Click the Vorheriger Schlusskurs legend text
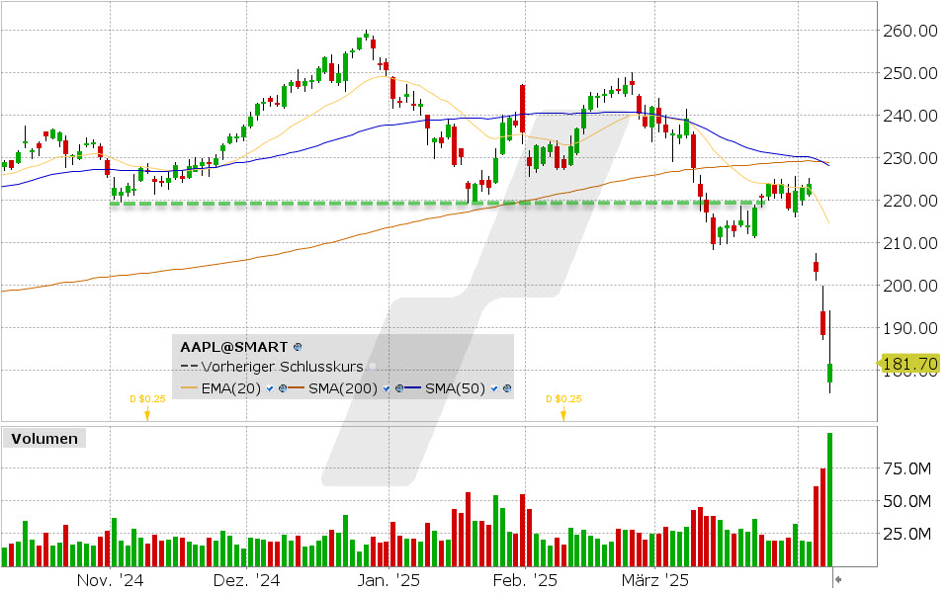The width and height of the screenshot is (949, 593). (282, 367)
